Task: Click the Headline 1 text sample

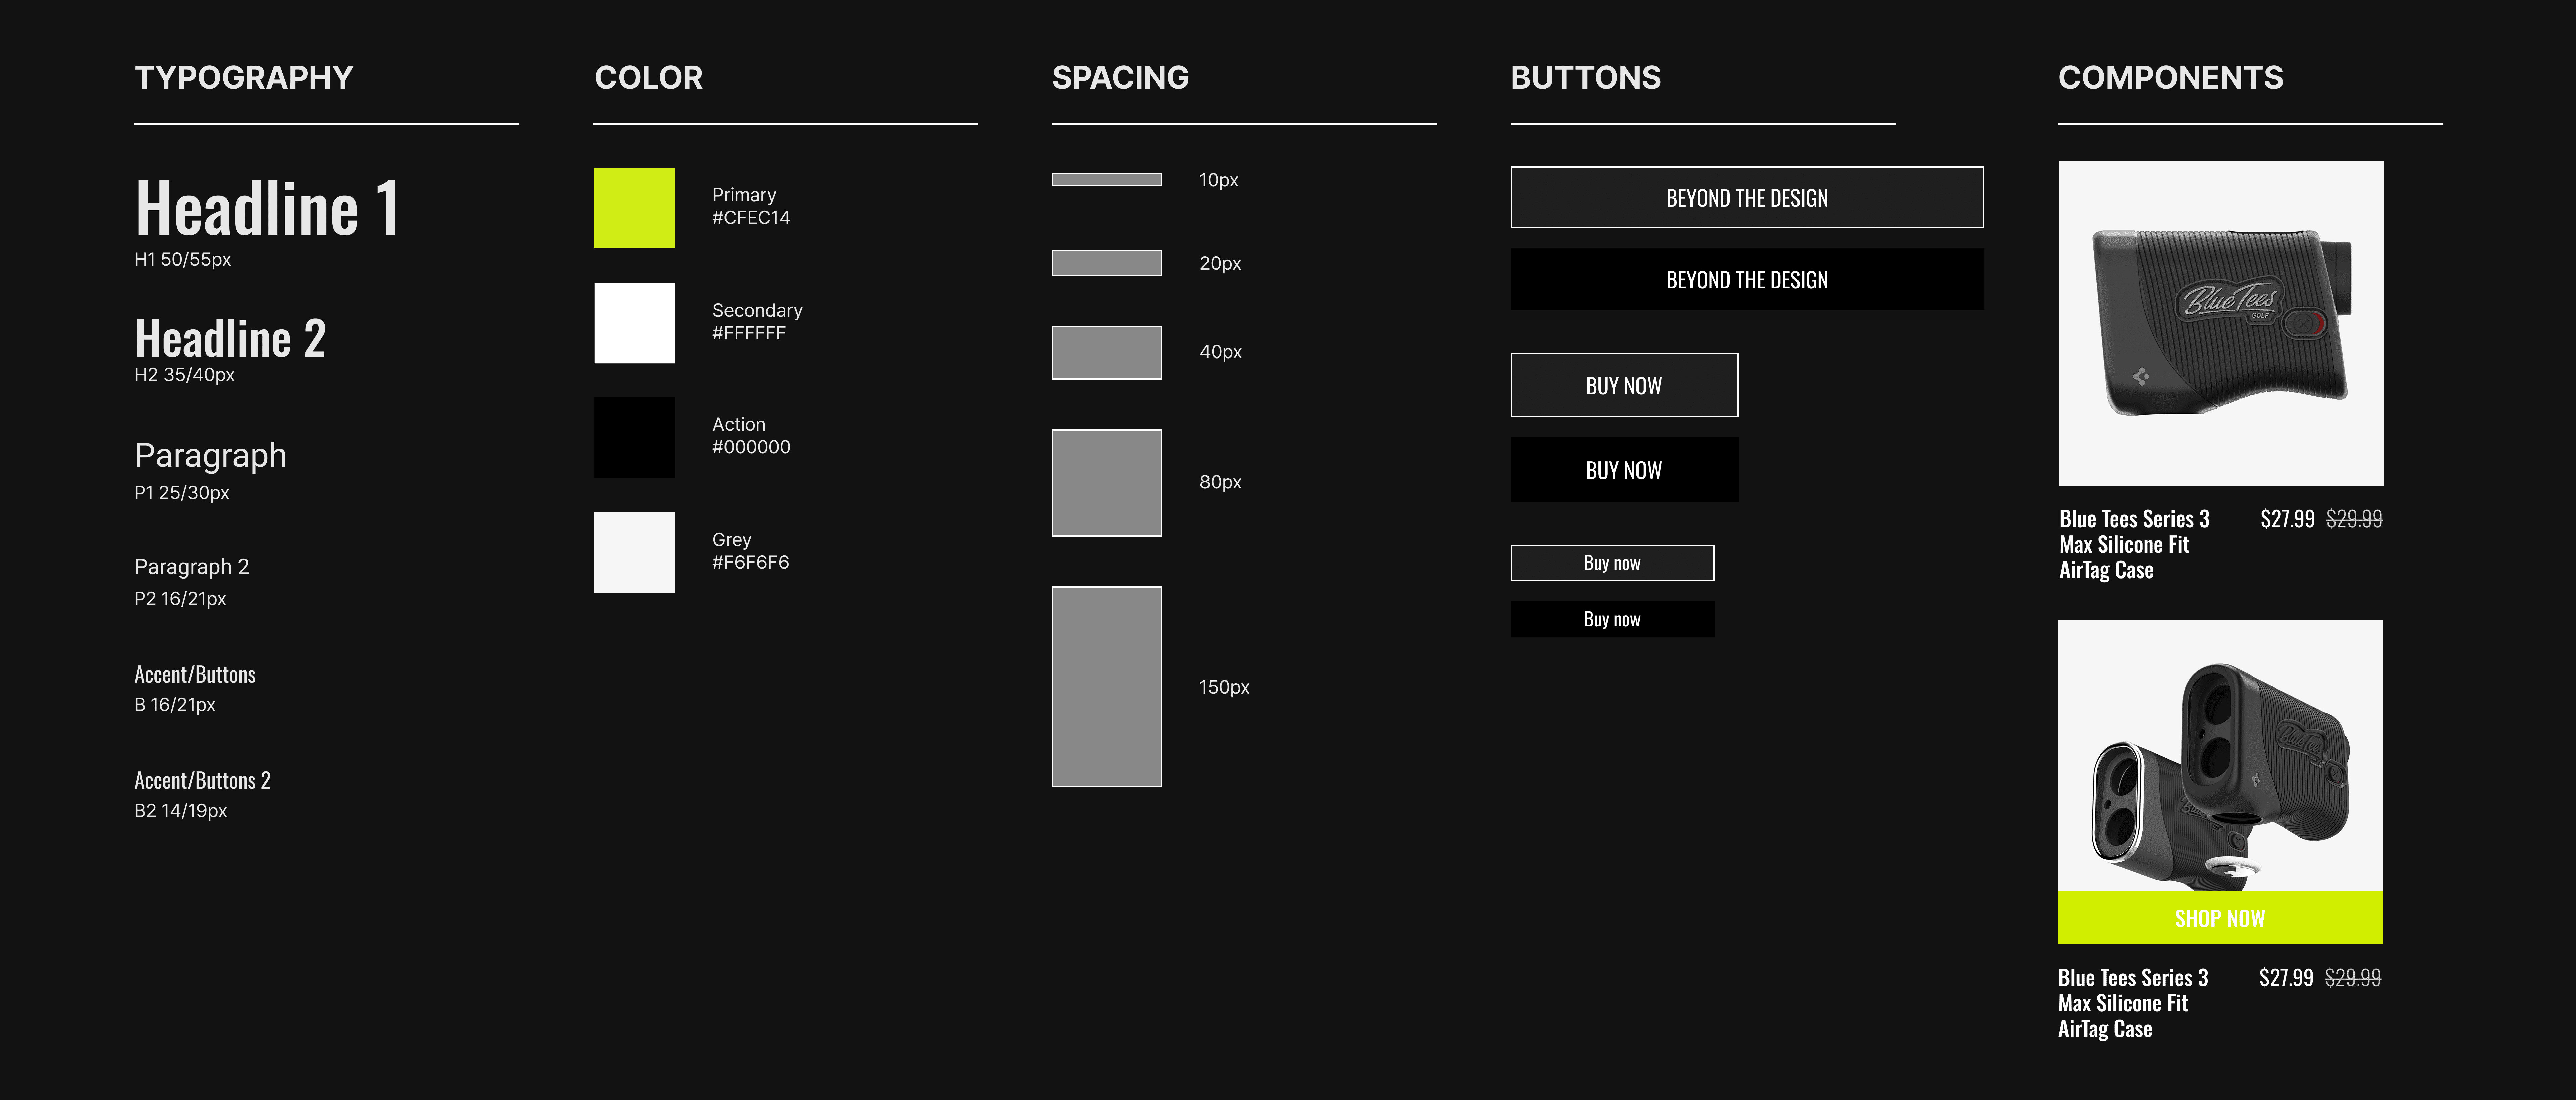Action: point(267,208)
